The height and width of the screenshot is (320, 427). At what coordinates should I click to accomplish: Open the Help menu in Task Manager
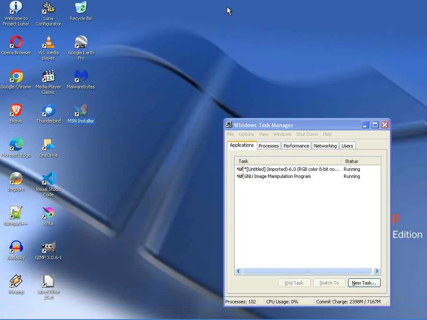327,134
